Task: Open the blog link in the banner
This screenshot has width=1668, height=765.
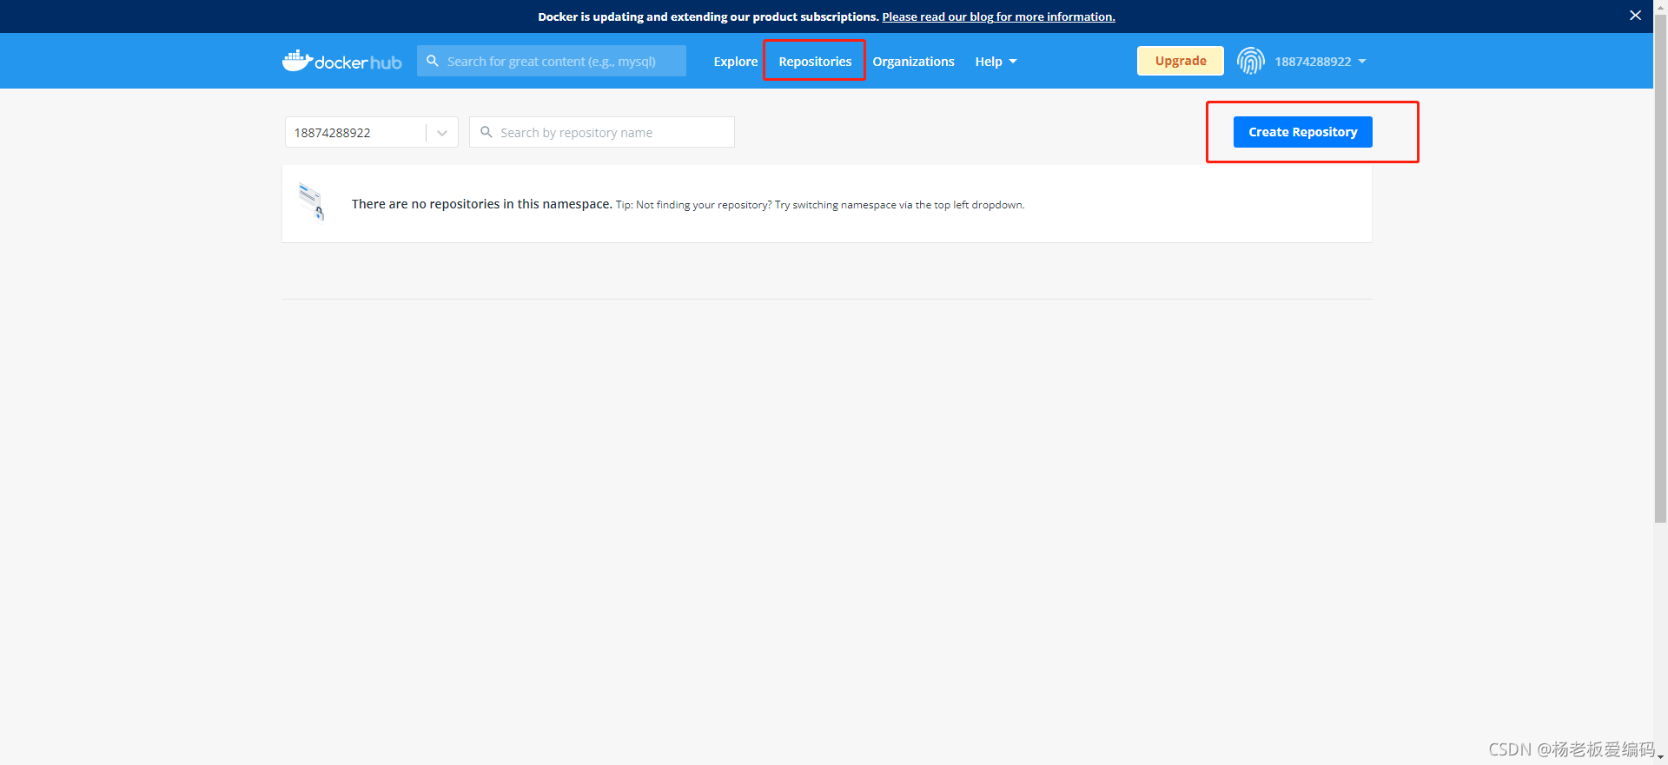Action: (998, 16)
